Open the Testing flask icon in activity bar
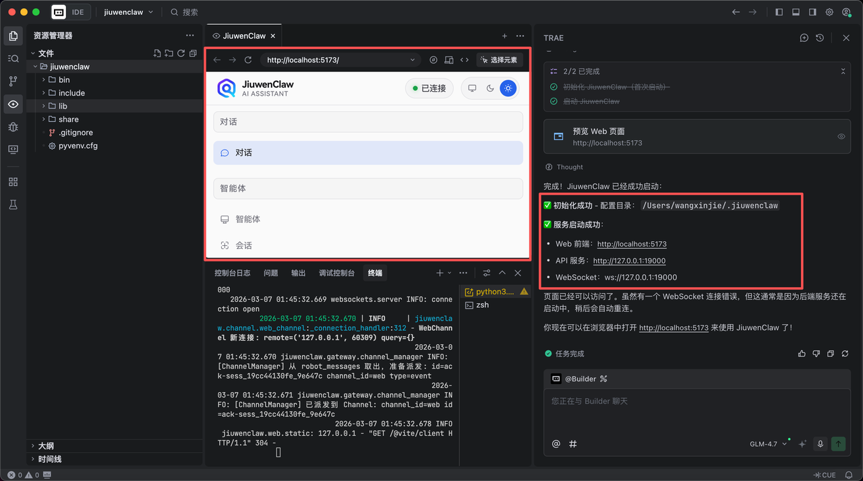Viewport: 863px width, 481px height. pyautogui.click(x=13, y=205)
